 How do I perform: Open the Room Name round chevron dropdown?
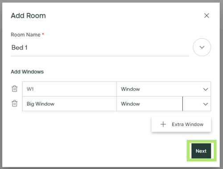202,47
